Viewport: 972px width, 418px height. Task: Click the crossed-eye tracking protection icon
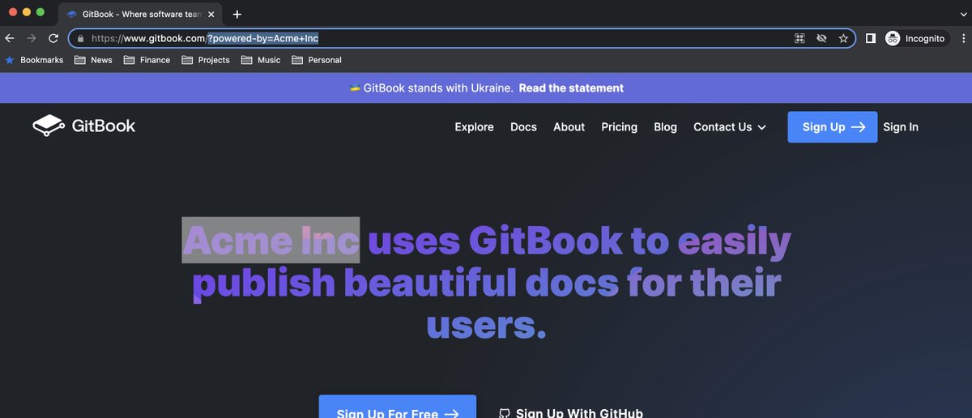point(821,38)
